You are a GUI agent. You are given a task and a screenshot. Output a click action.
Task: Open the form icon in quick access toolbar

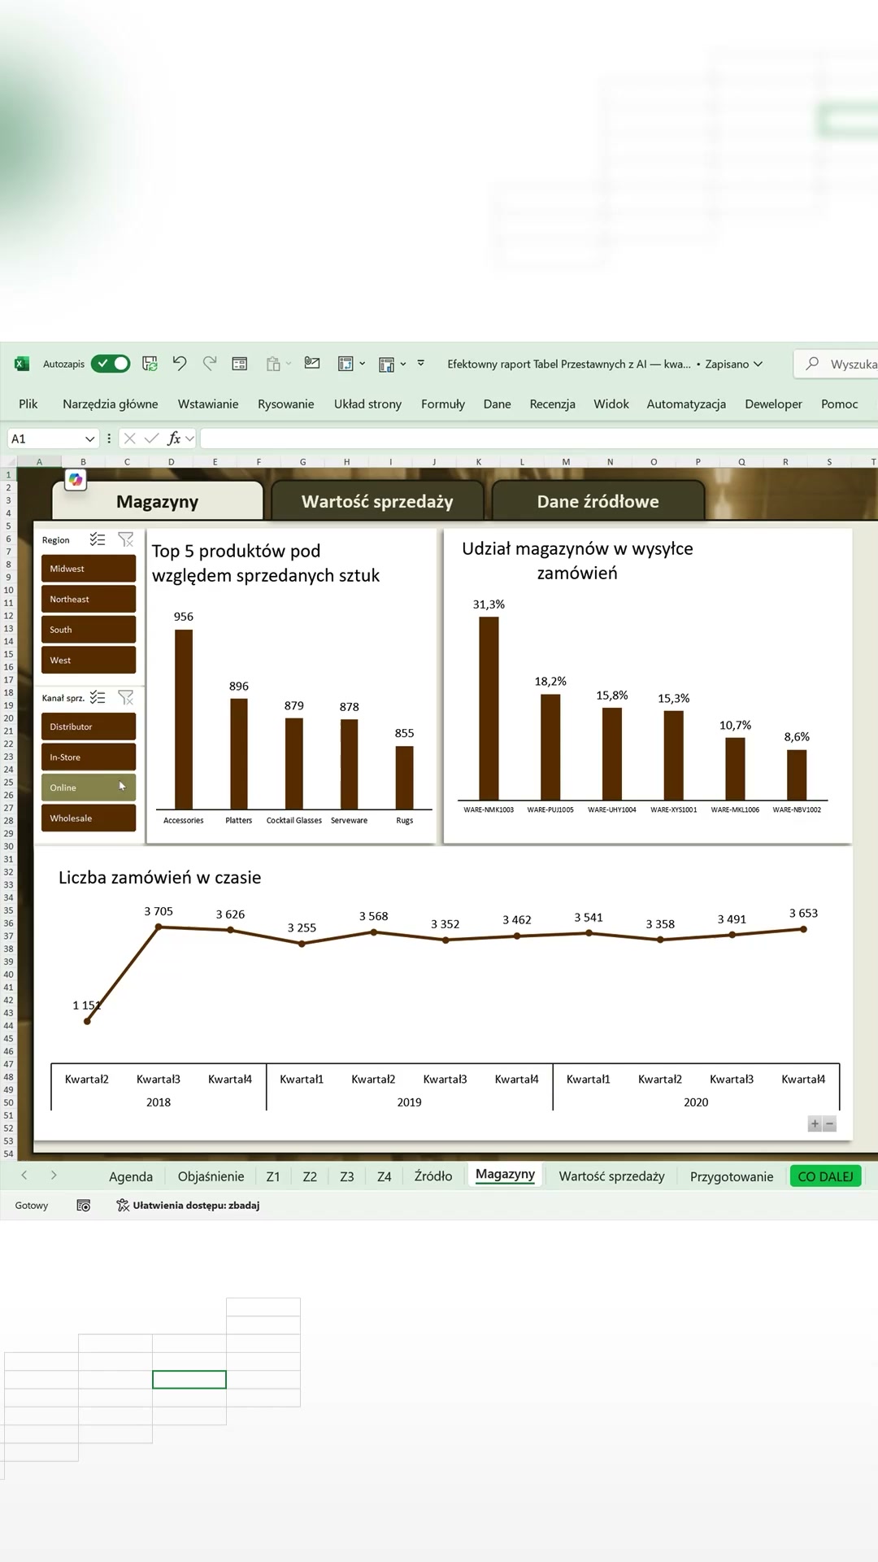click(x=240, y=364)
